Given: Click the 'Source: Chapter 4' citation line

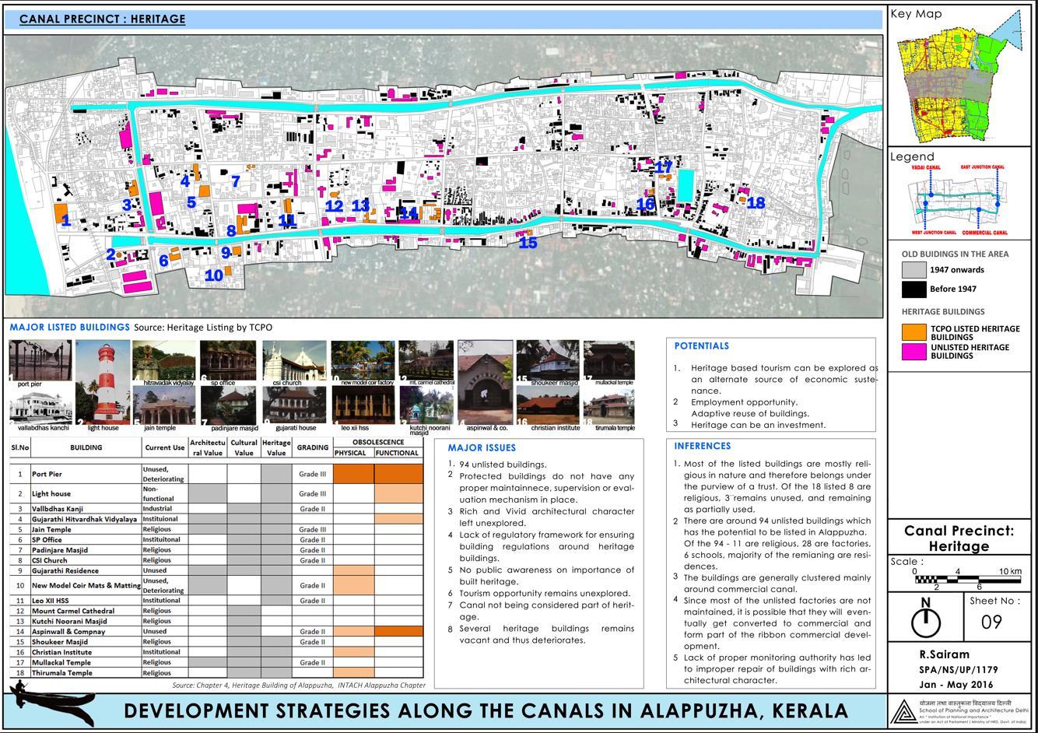Looking at the screenshot, I should (x=299, y=686).
